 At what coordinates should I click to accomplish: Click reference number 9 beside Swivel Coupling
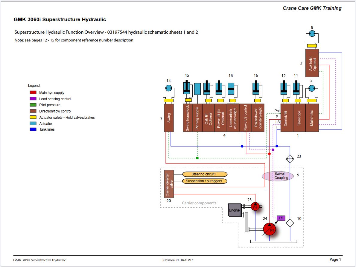298,175
